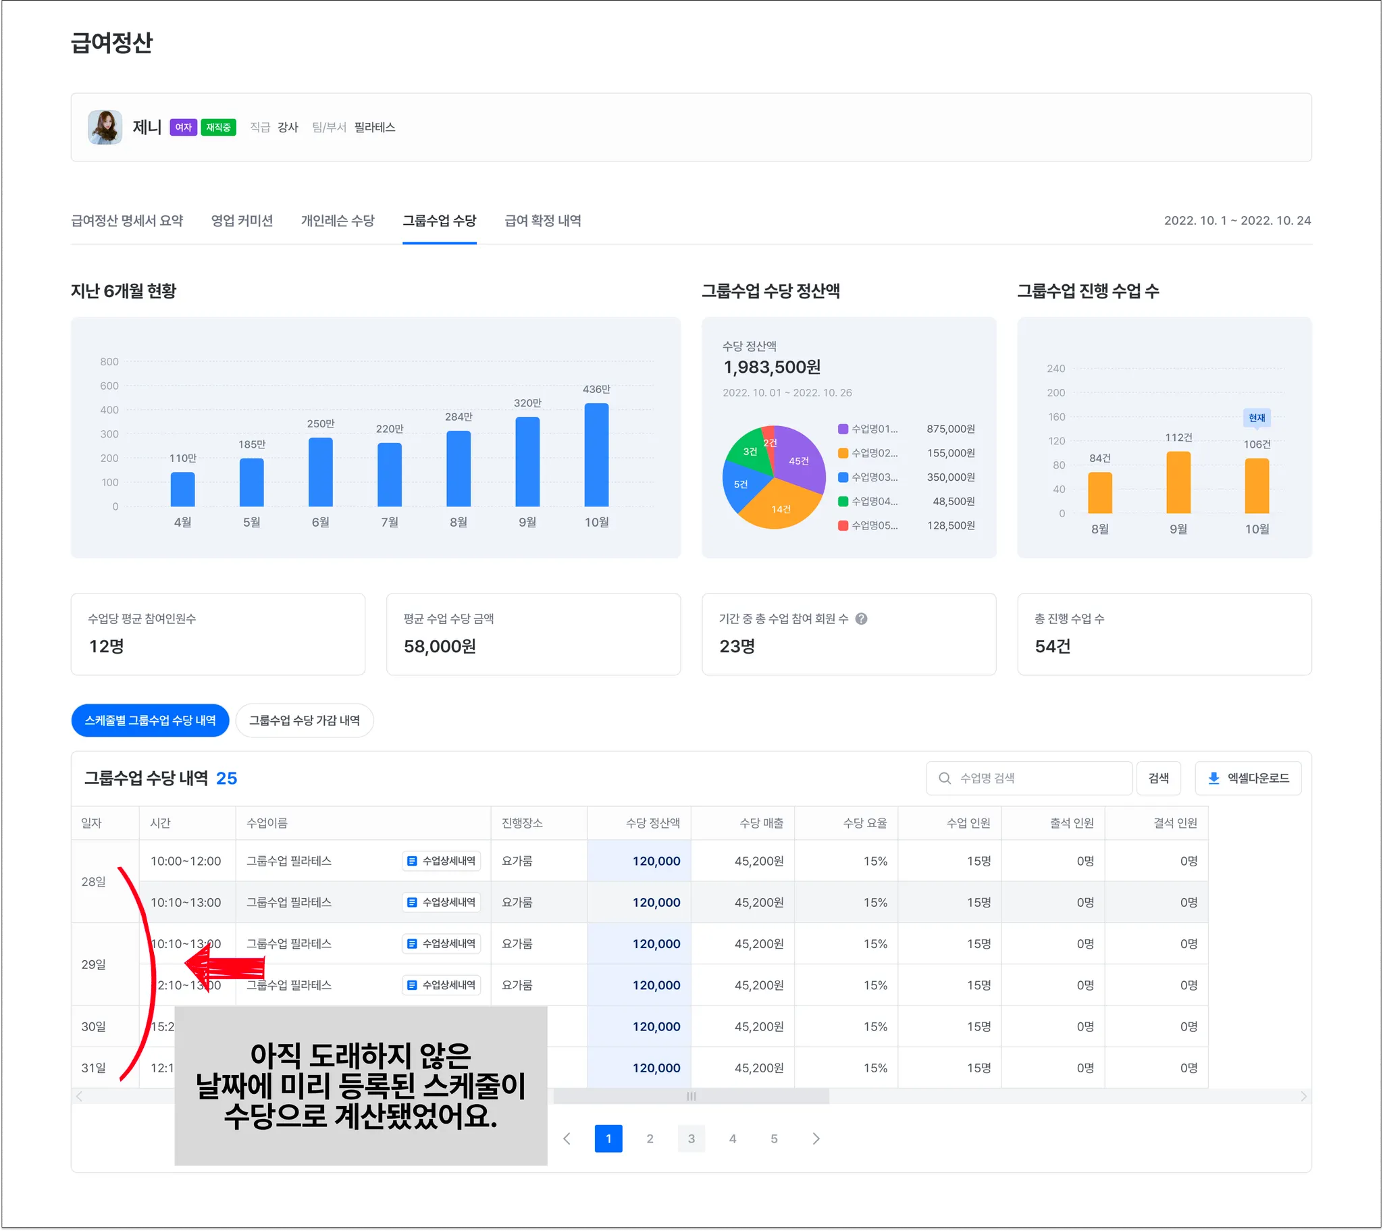
Task: Switch to 그룹수업 수당 가감 내역 toggle
Action: click(305, 720)
